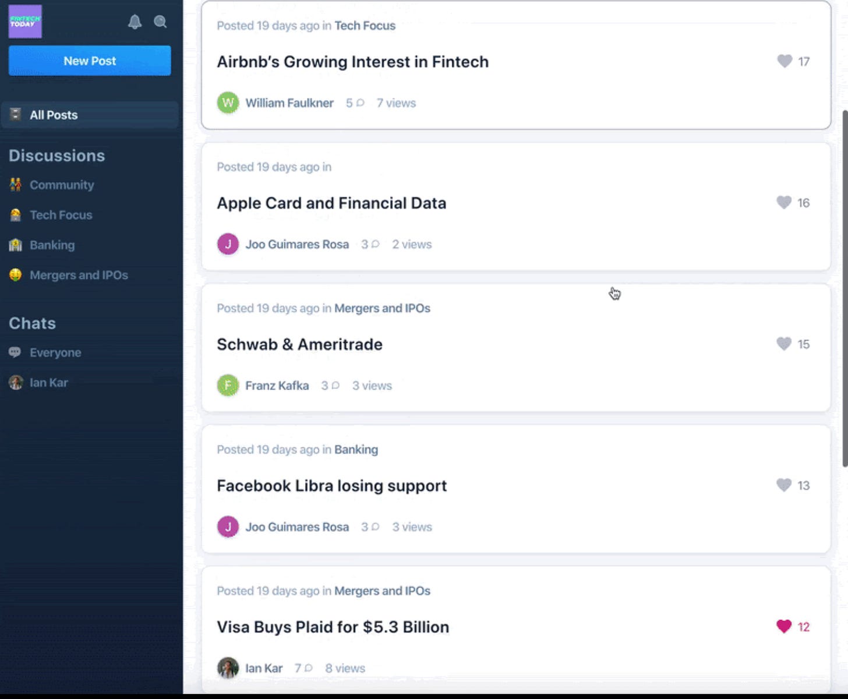Click comment bubble icon on Visa post

(x=309, y=668)
